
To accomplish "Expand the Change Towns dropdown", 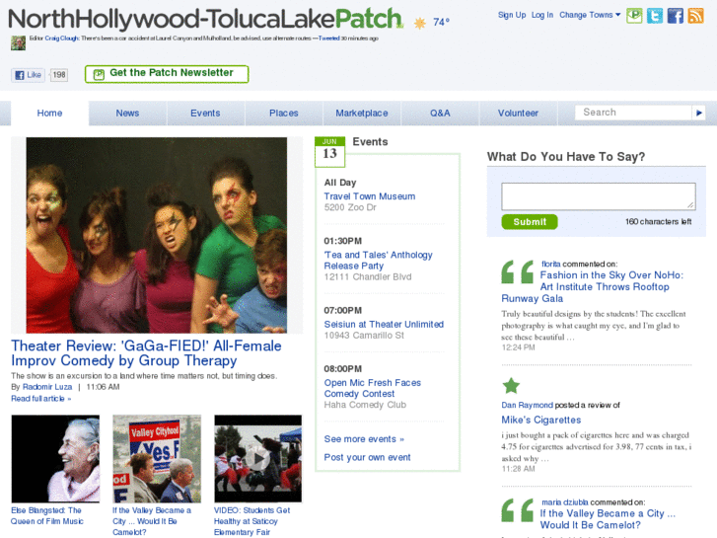I will click(590, 15).
